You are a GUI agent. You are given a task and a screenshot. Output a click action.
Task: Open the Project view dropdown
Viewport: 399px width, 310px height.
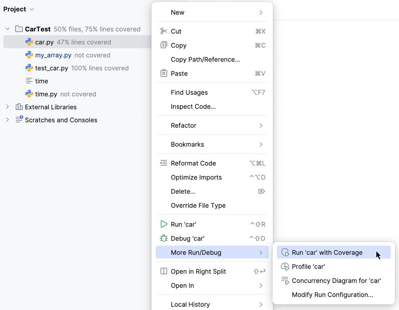(31, 9)
